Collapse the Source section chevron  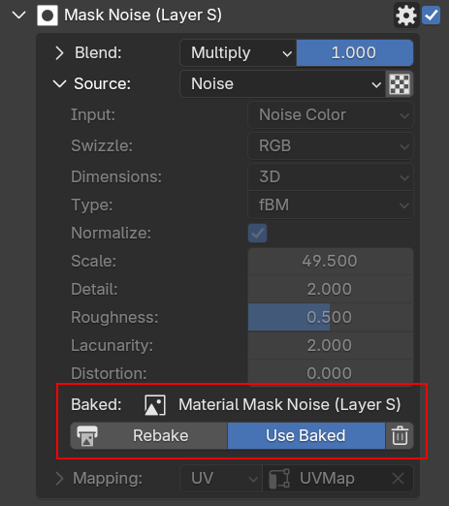59,84
